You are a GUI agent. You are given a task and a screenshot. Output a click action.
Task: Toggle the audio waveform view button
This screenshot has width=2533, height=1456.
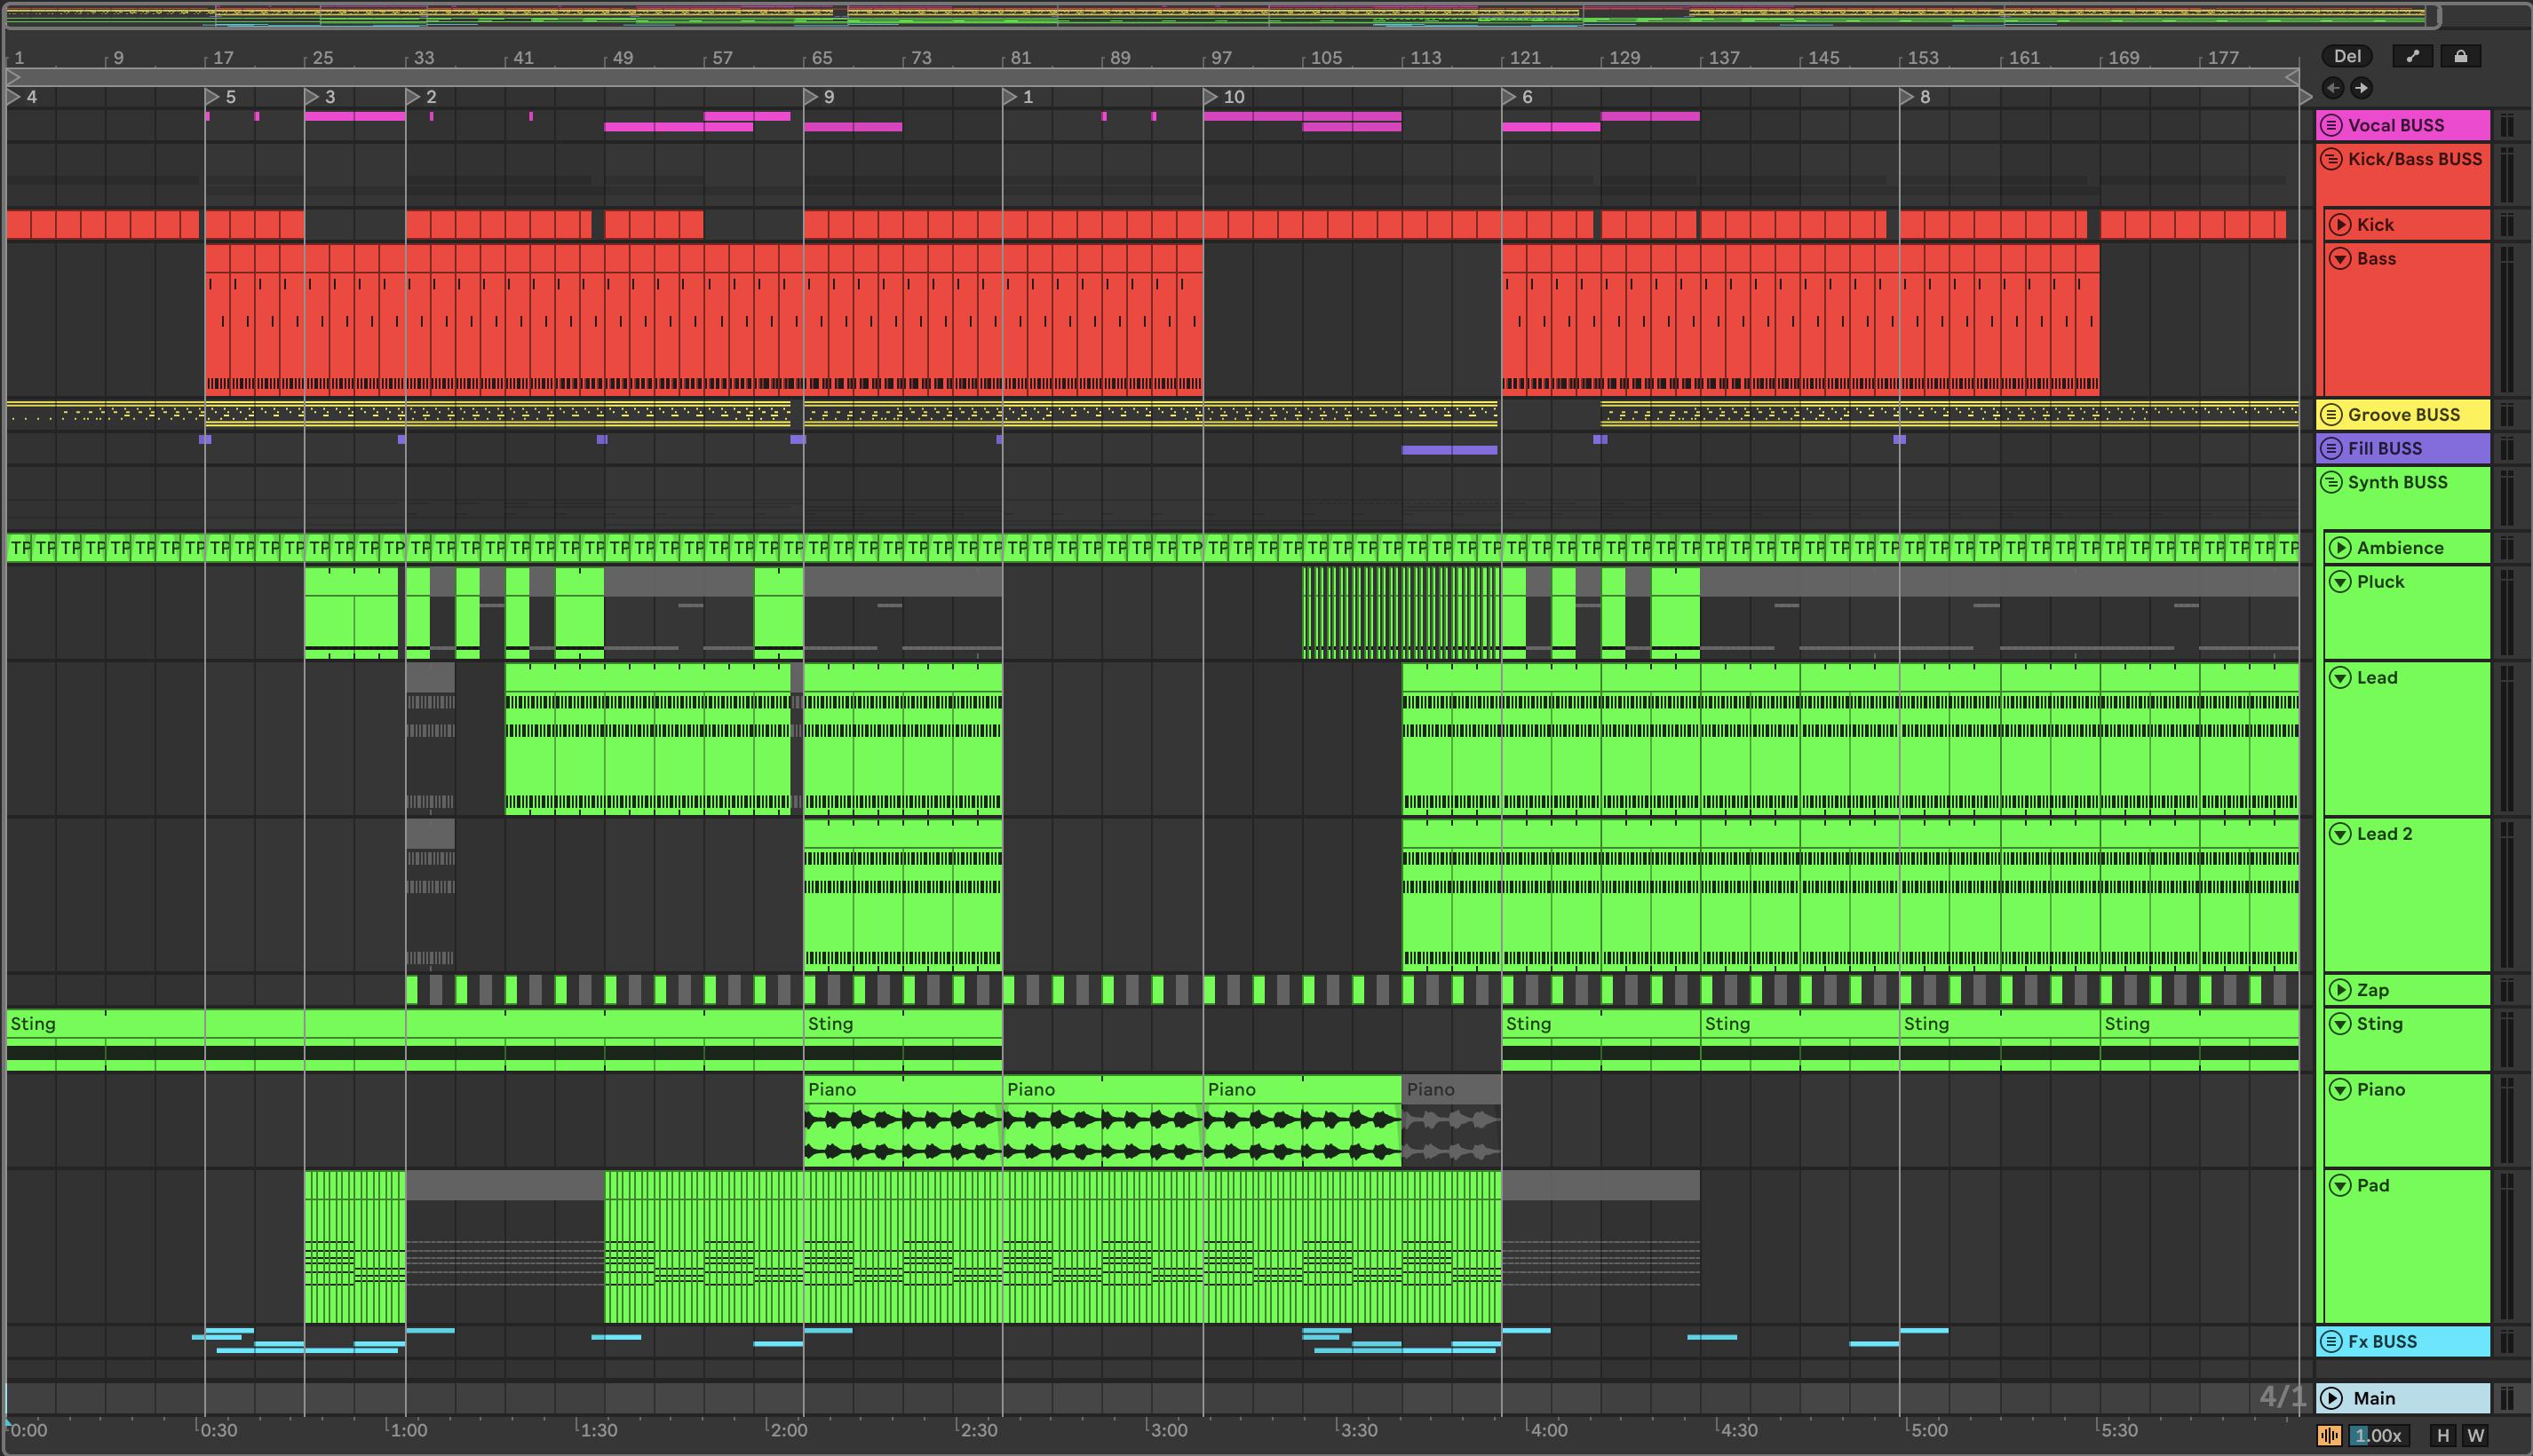coord(2329,1435)
